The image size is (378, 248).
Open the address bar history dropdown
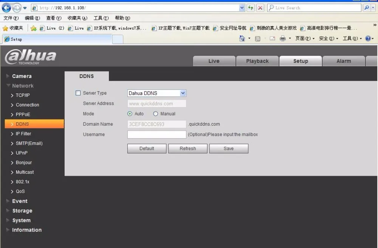[x=242, y=8]
